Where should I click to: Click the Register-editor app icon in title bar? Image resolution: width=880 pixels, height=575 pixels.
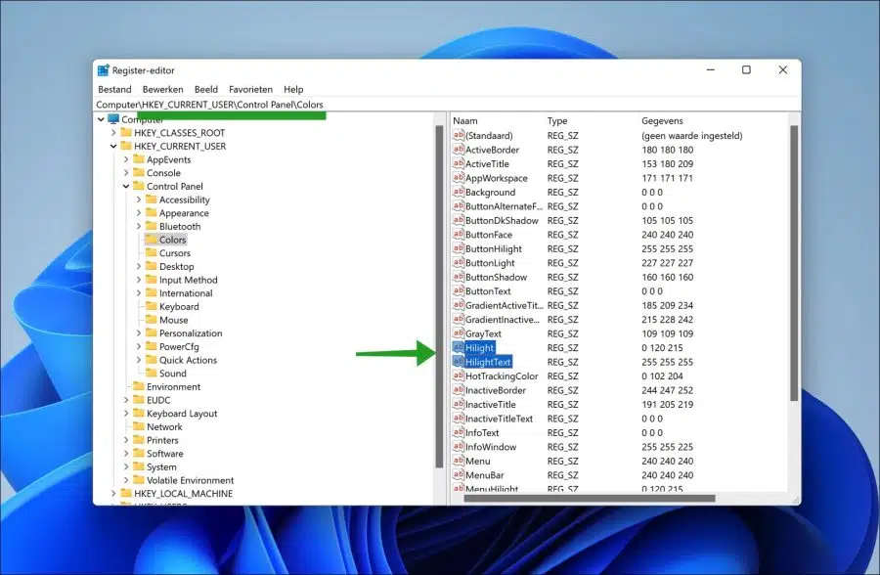tap(104, 70)
